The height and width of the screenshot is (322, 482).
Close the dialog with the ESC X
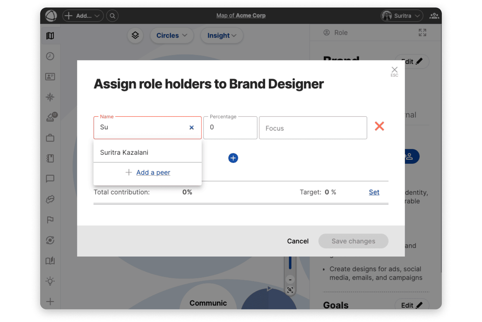click(394, 71)
